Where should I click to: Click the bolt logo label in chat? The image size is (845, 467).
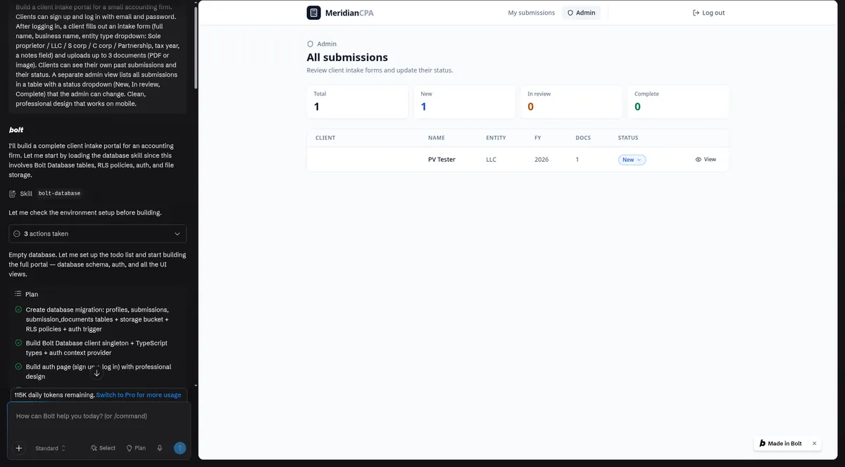(16, 130)
